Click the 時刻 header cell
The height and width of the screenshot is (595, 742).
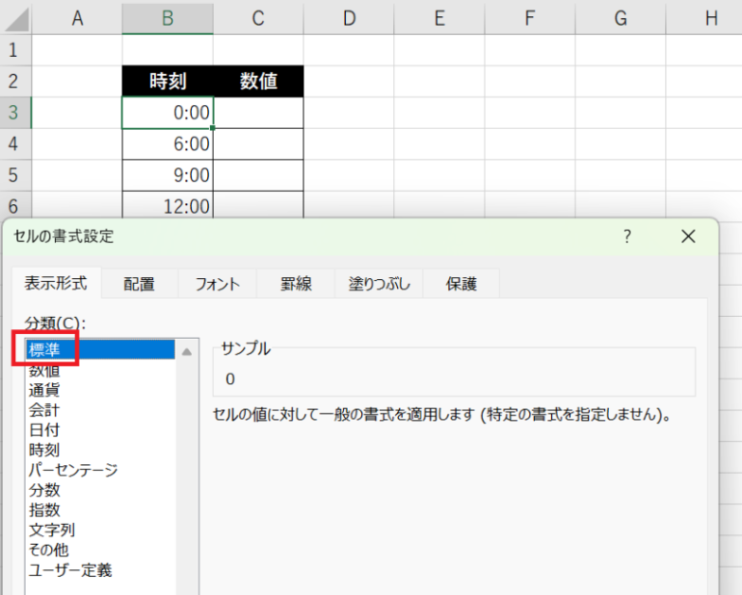coord(168,81)
